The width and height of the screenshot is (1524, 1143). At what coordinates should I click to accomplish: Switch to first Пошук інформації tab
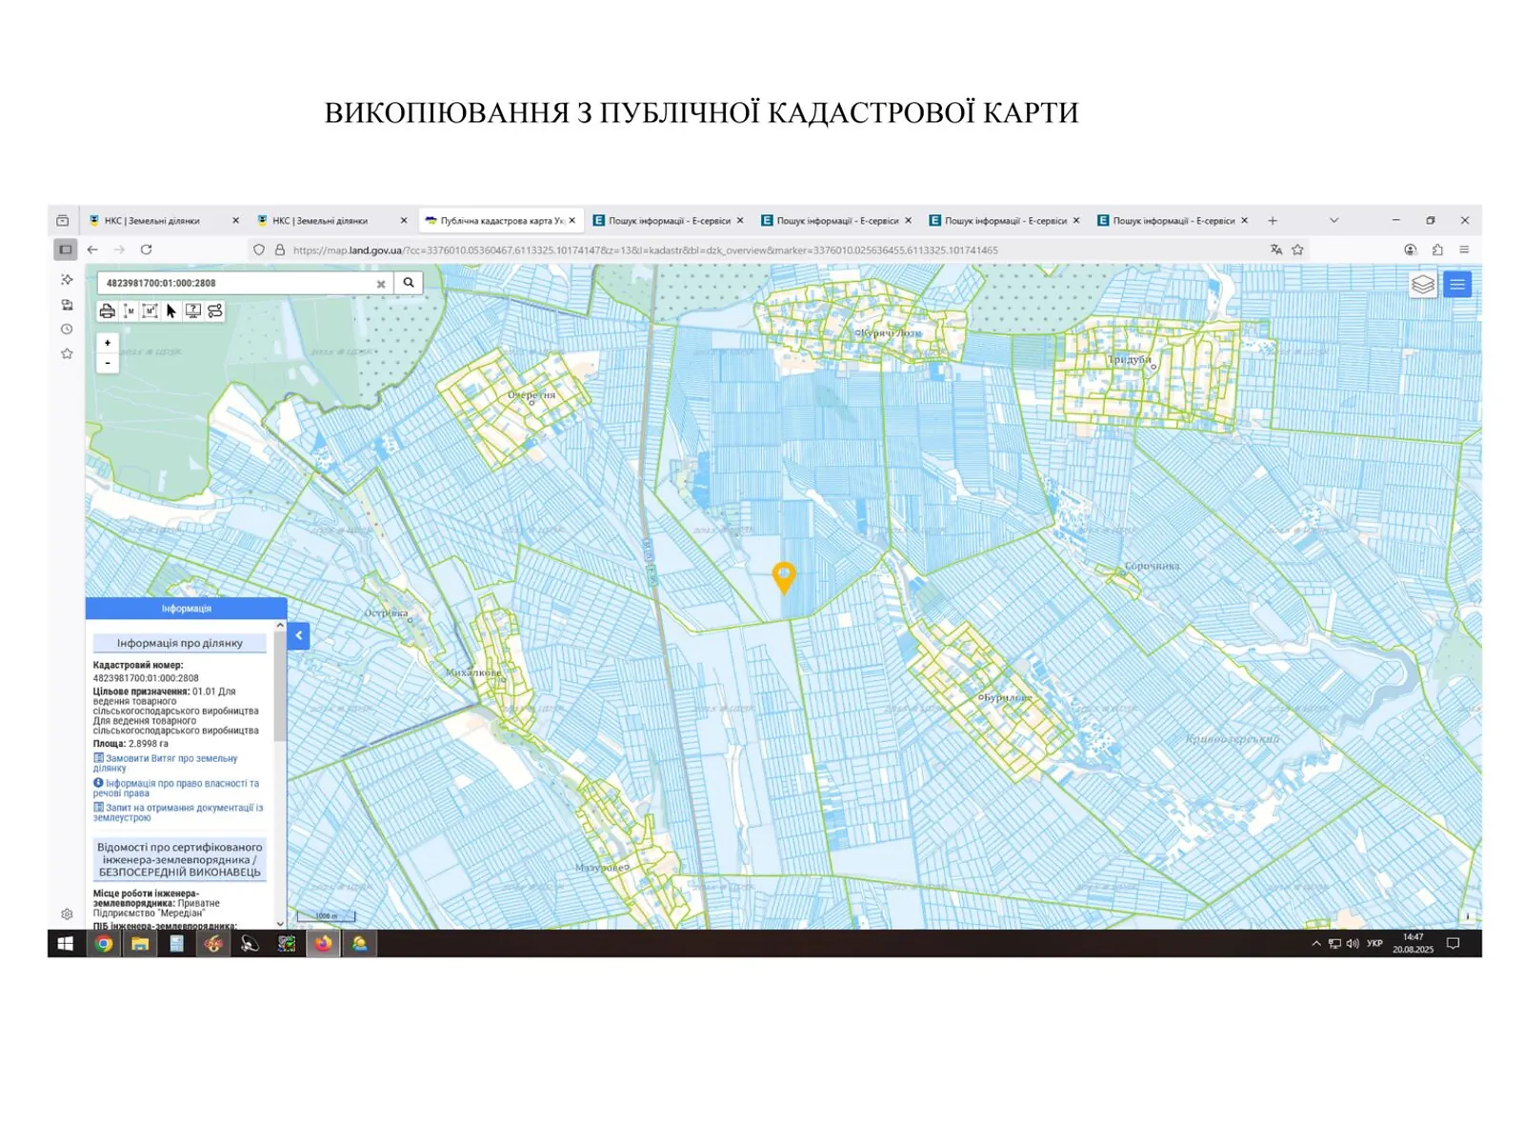(669, 221)
